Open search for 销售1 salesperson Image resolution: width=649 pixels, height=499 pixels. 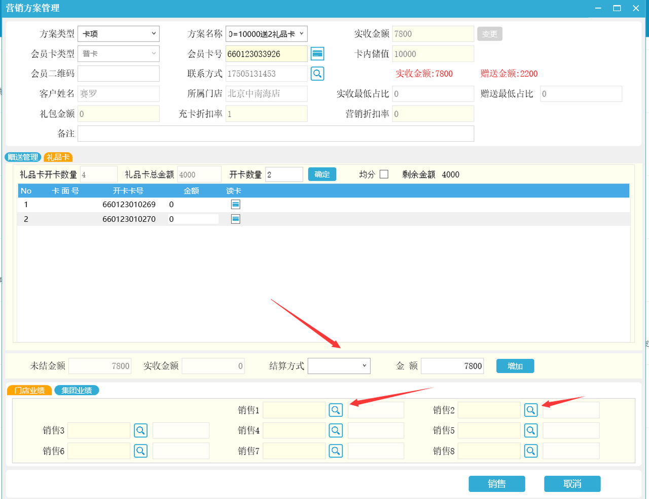pyautogui.click(x=336, y=410)
